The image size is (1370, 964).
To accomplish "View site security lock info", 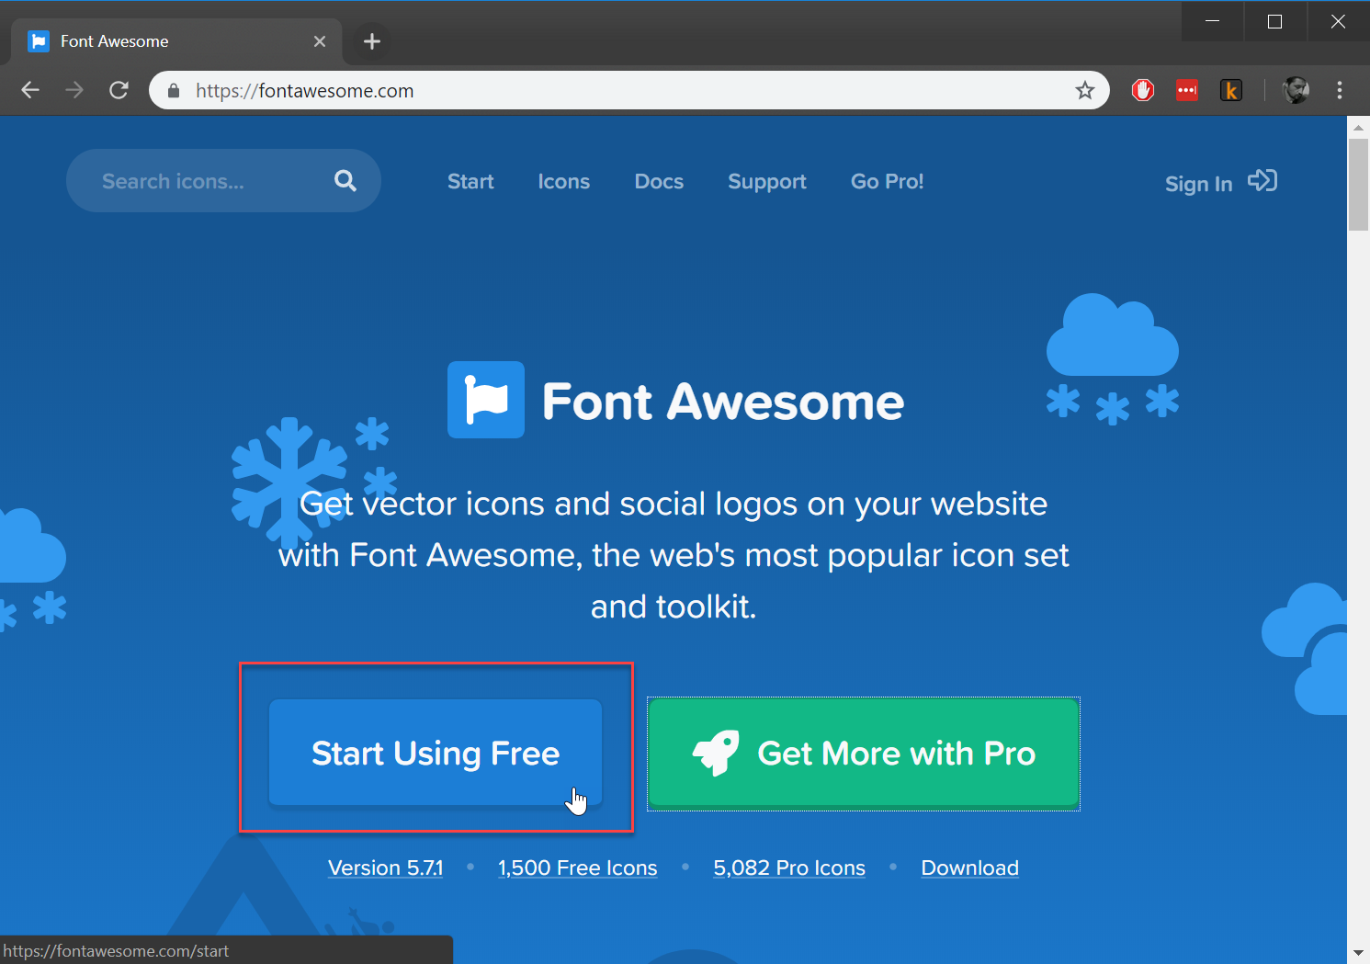I will pyautogui.click(x=174, y=90).
